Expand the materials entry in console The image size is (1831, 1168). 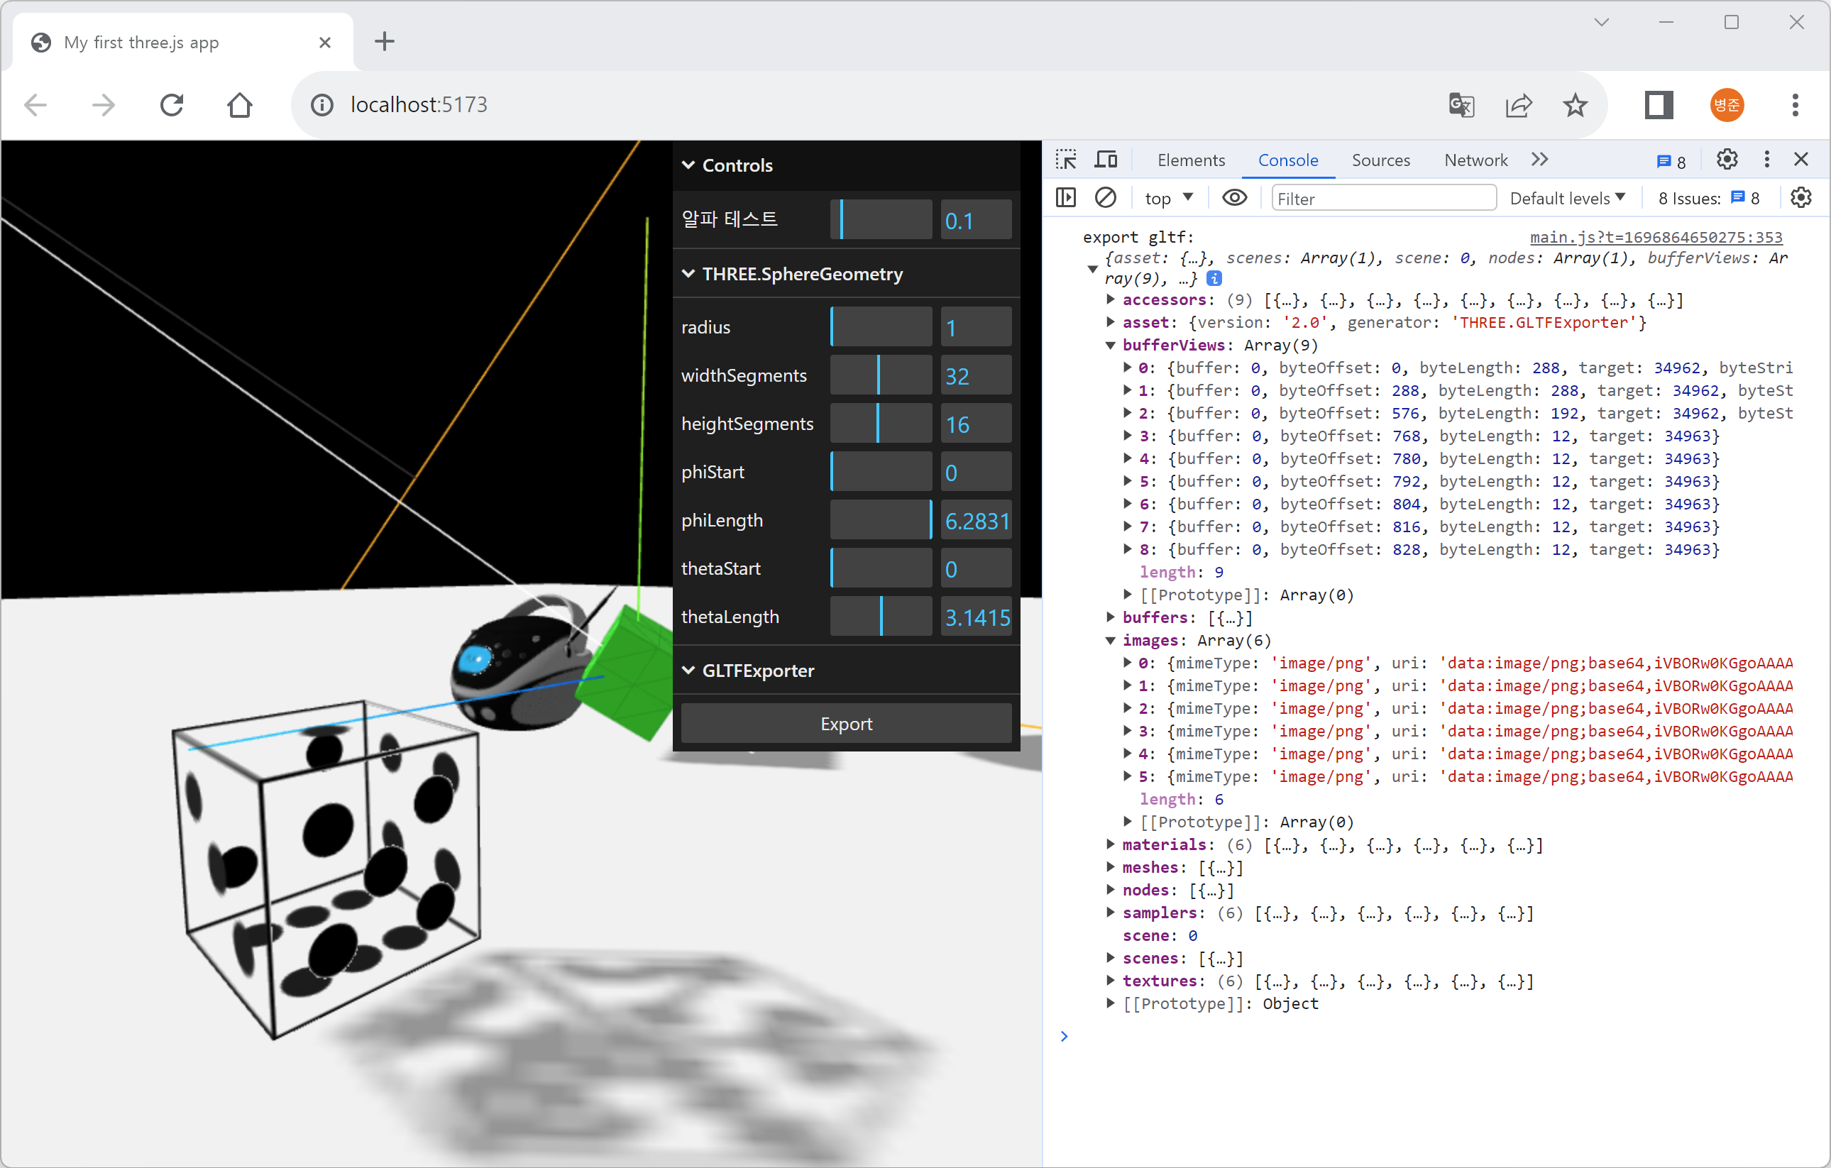click(1110, 844)
